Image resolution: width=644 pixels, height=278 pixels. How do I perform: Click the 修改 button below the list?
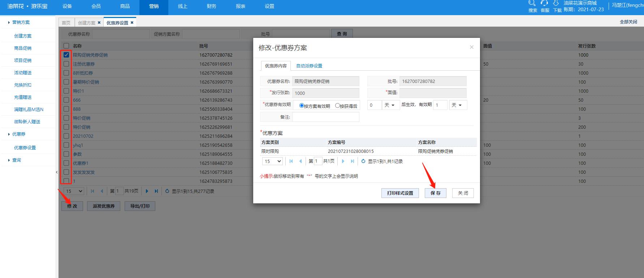pos(72,206)
